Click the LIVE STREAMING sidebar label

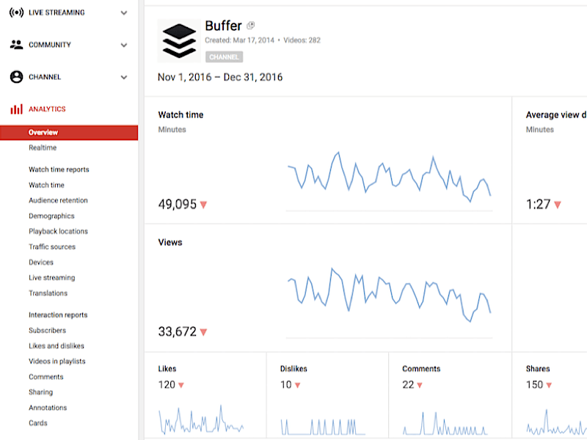point(56,12)
